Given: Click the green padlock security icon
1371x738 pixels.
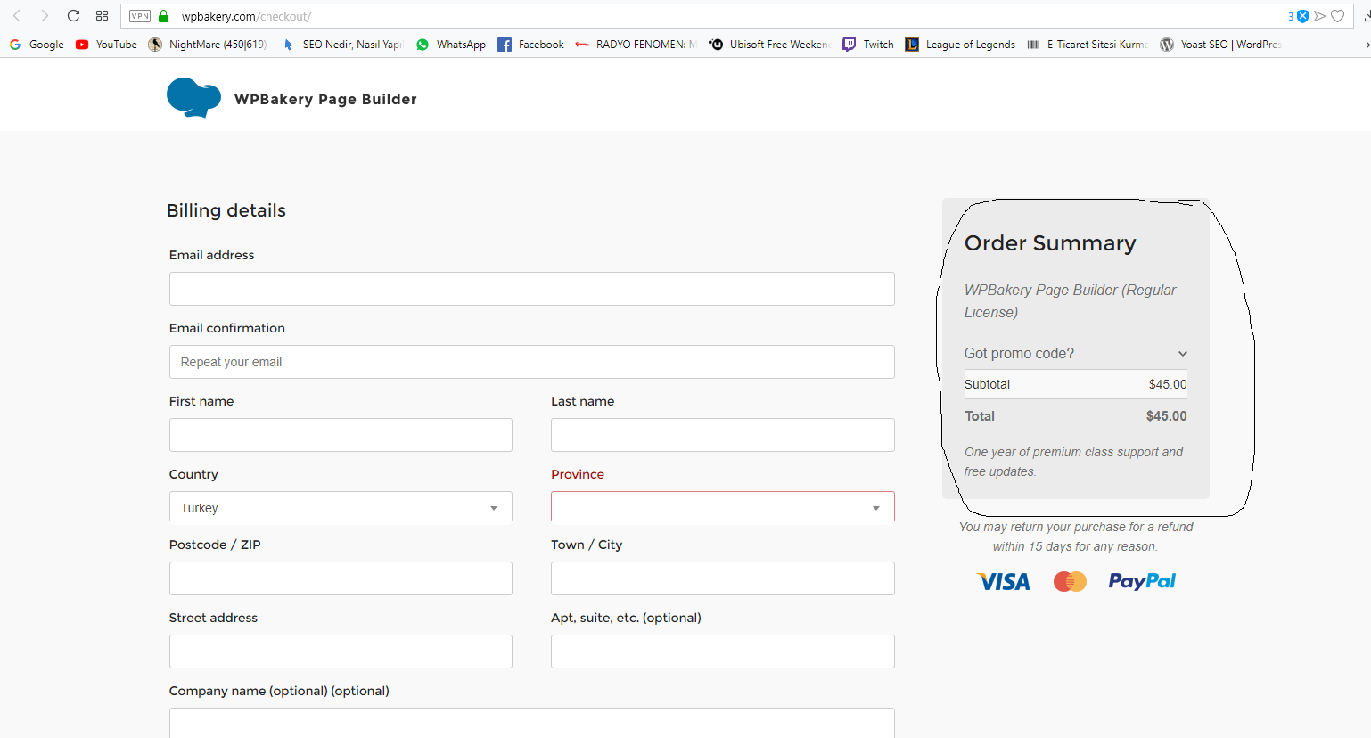Looking at the screenshot, I should pos(163,16).
